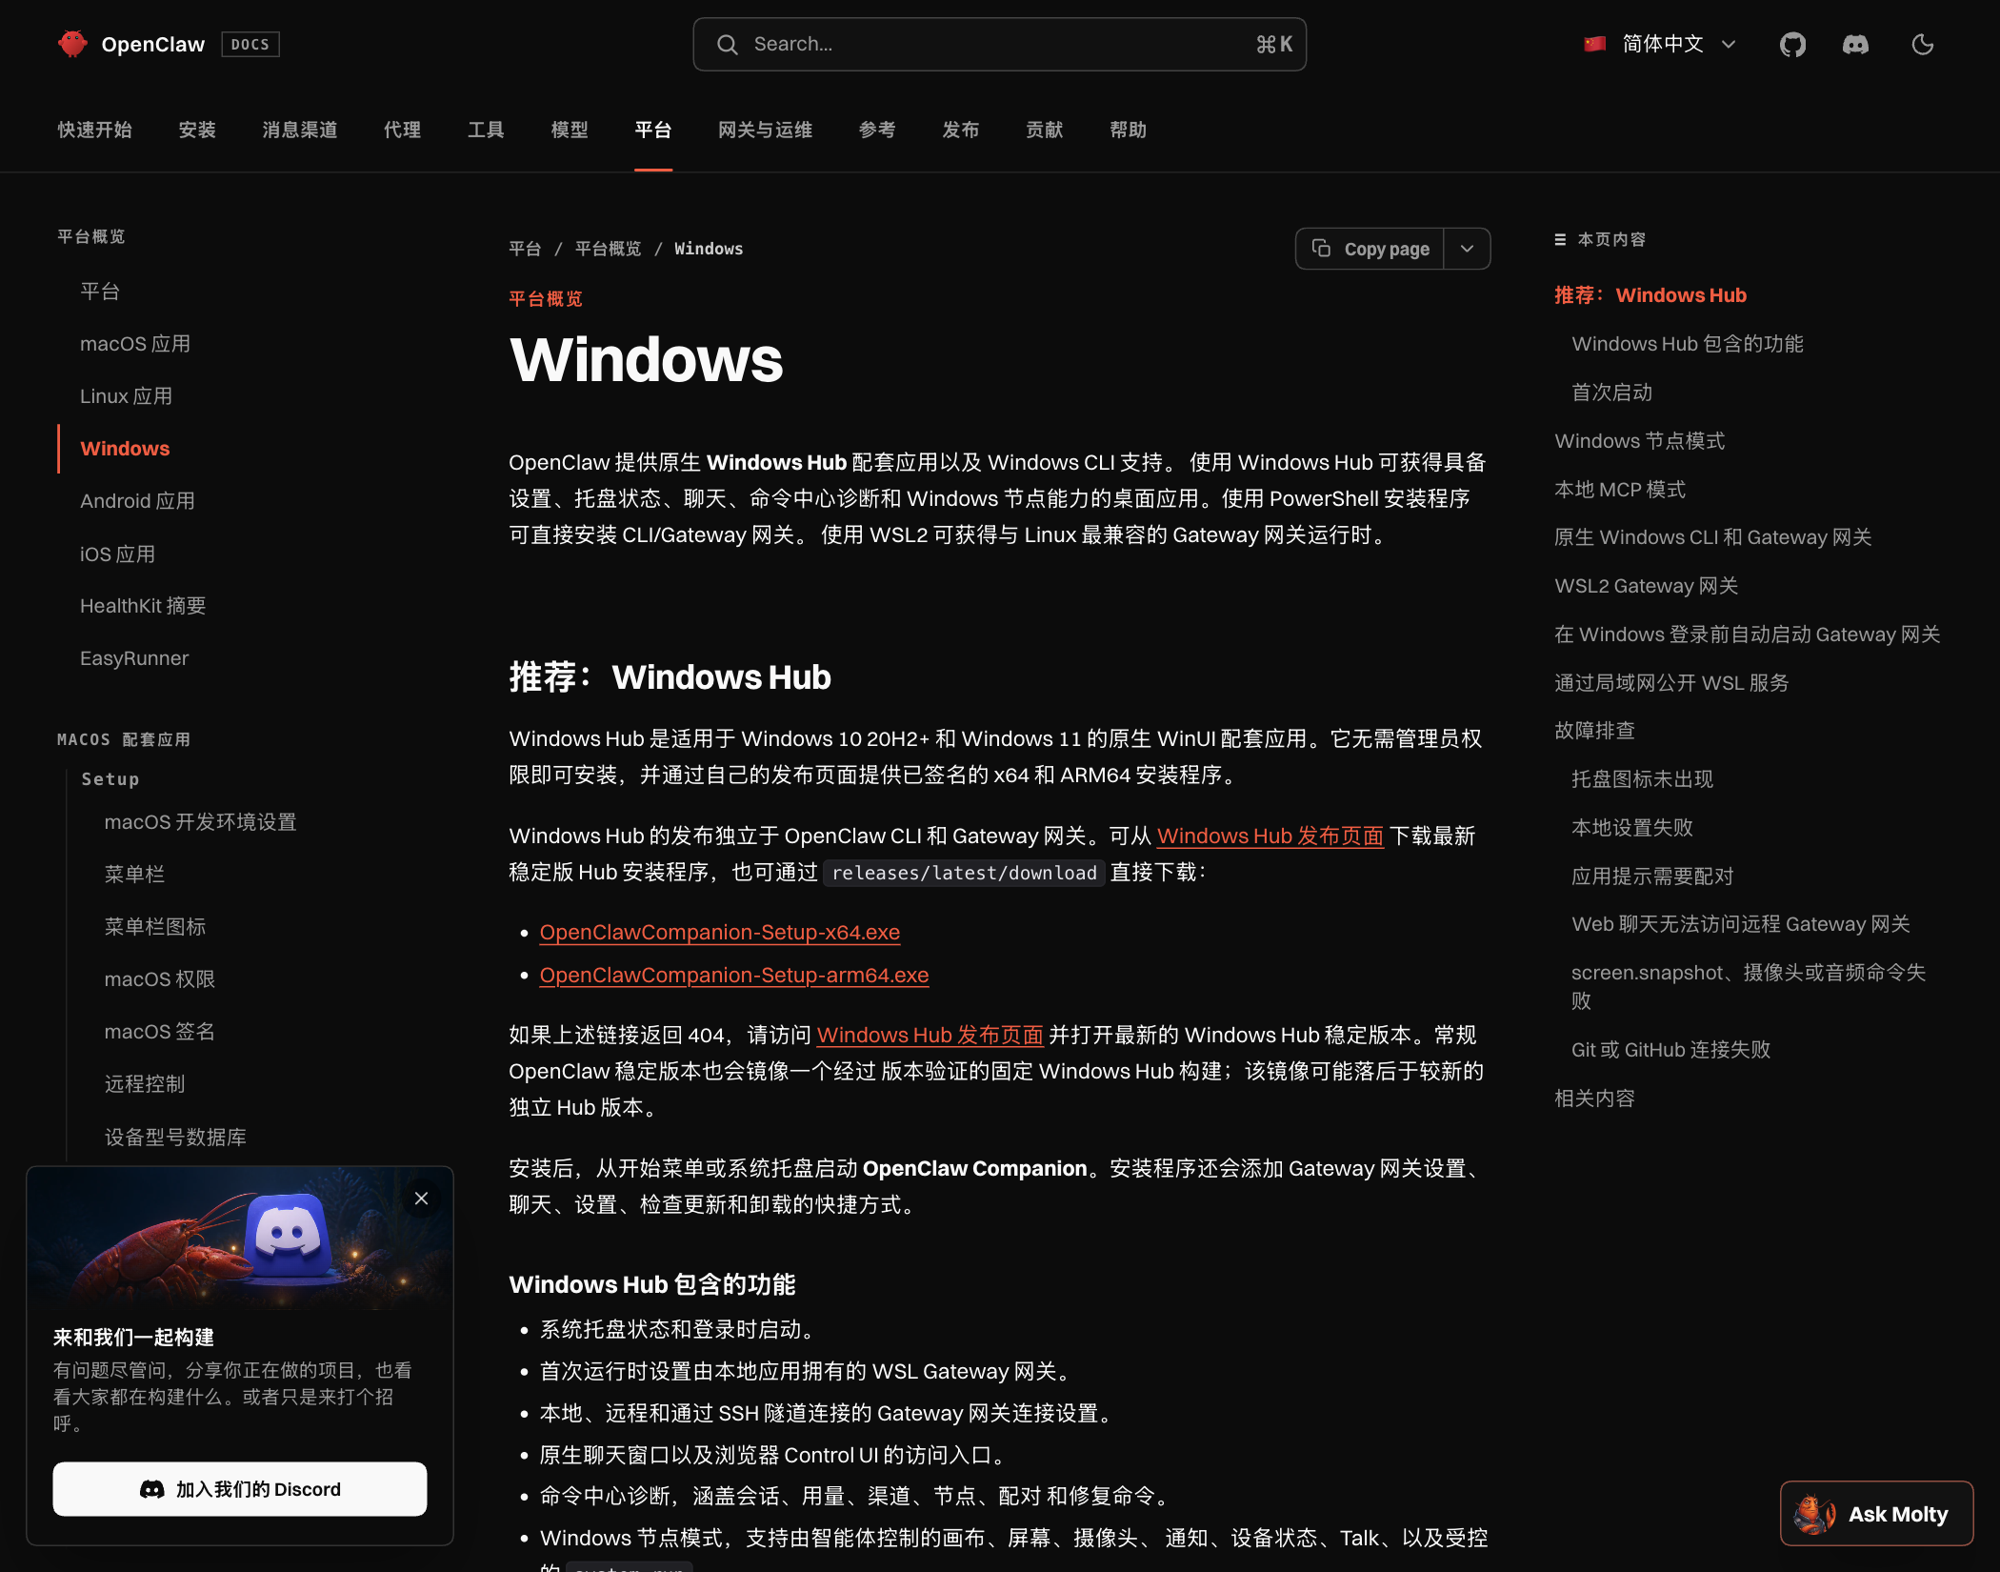Jump to 故障排查 section

click(1594, 731)
